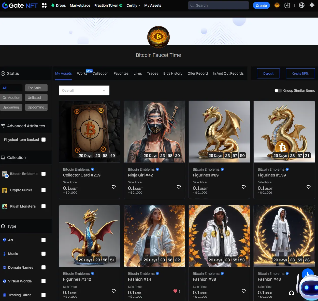This screenshot has height=301, width=318.
Task: Open the four-dot apps grid menu
Action: tap(44, 5)
